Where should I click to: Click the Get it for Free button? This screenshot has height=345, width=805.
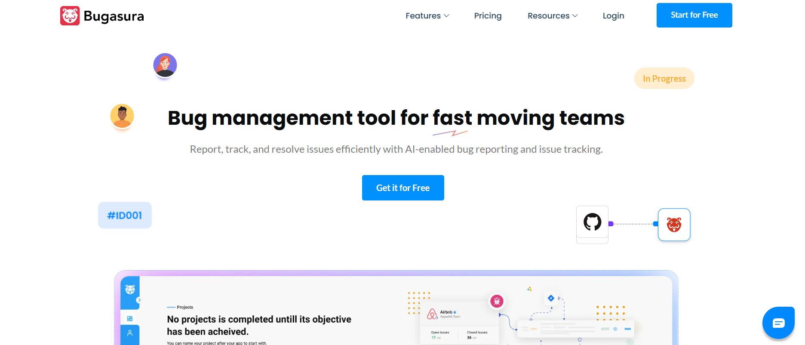403,188
